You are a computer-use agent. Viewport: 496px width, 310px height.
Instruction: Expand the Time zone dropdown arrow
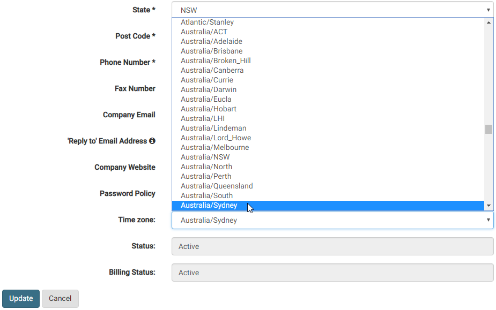(488, 220)
